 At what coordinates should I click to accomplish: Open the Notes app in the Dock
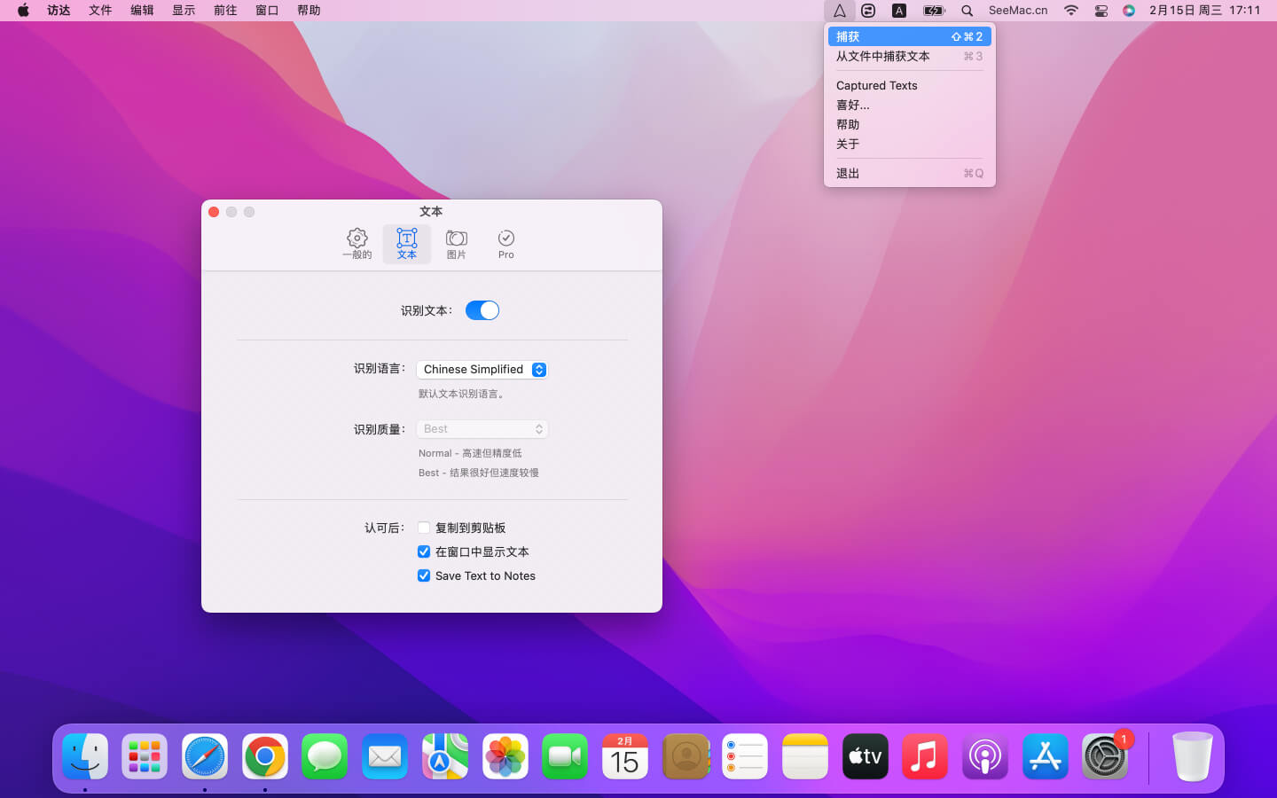coord(804,757)
